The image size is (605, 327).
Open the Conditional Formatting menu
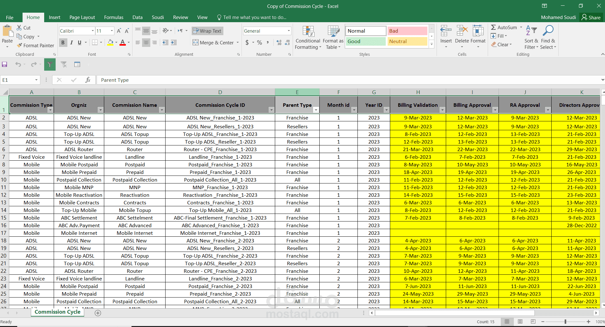[308, 37]
